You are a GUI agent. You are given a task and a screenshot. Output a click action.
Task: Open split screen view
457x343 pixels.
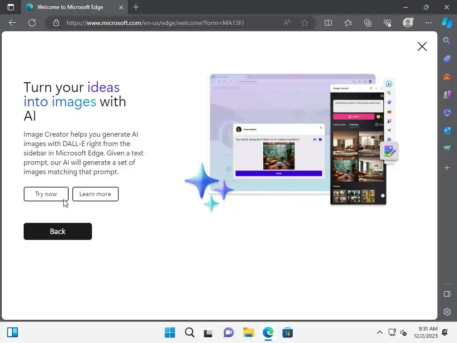328,23
